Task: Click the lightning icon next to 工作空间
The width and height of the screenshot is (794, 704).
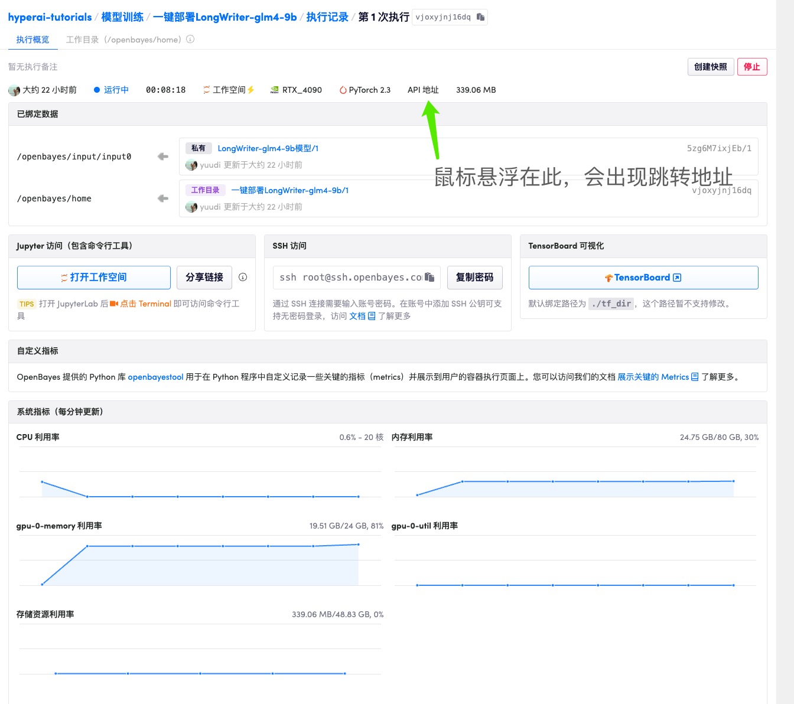Action: [250, 90]
